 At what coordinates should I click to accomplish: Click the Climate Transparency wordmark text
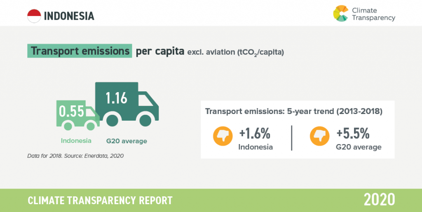[x=373, y=14]
